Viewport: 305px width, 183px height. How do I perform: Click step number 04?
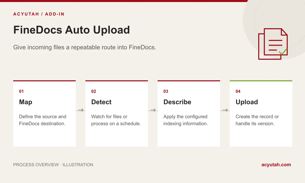click(238, 91)
